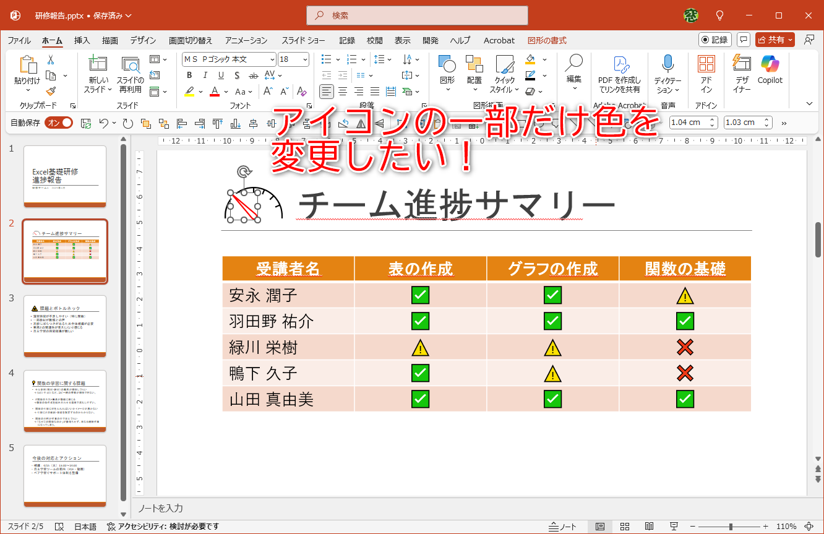Screen dimensions: 824x534
Task: Switch to 挿入 tab
Action: point(82,40)
